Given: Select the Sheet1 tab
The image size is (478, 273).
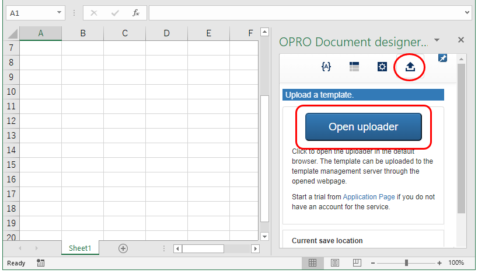Looking at the screenshot, I should pos(80,248).
